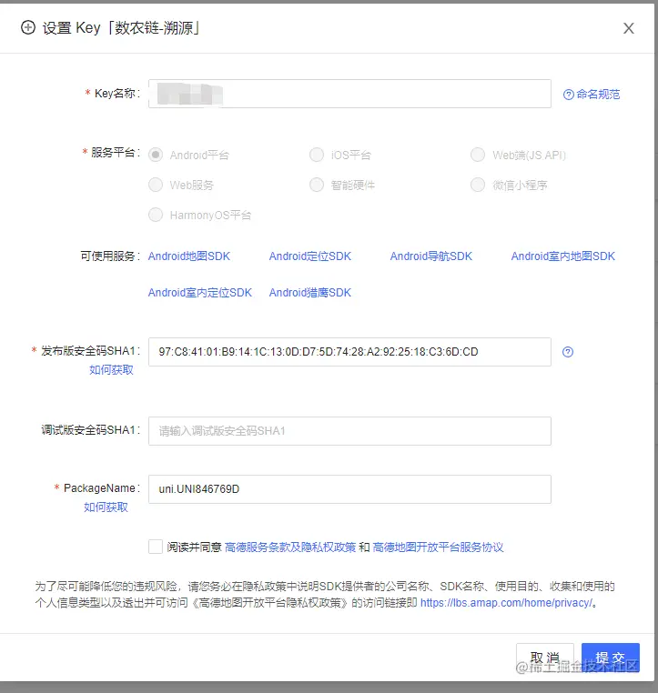The width and height of the screenshot is (658, 693).
Task: Focus the Key名称 input field
Action: pyautogui.click(x=349, y=94)
